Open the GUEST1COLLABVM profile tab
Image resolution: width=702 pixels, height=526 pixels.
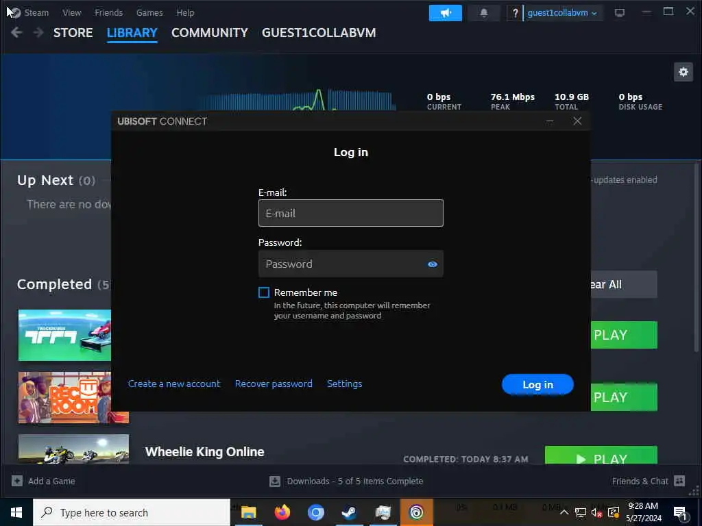319,33
